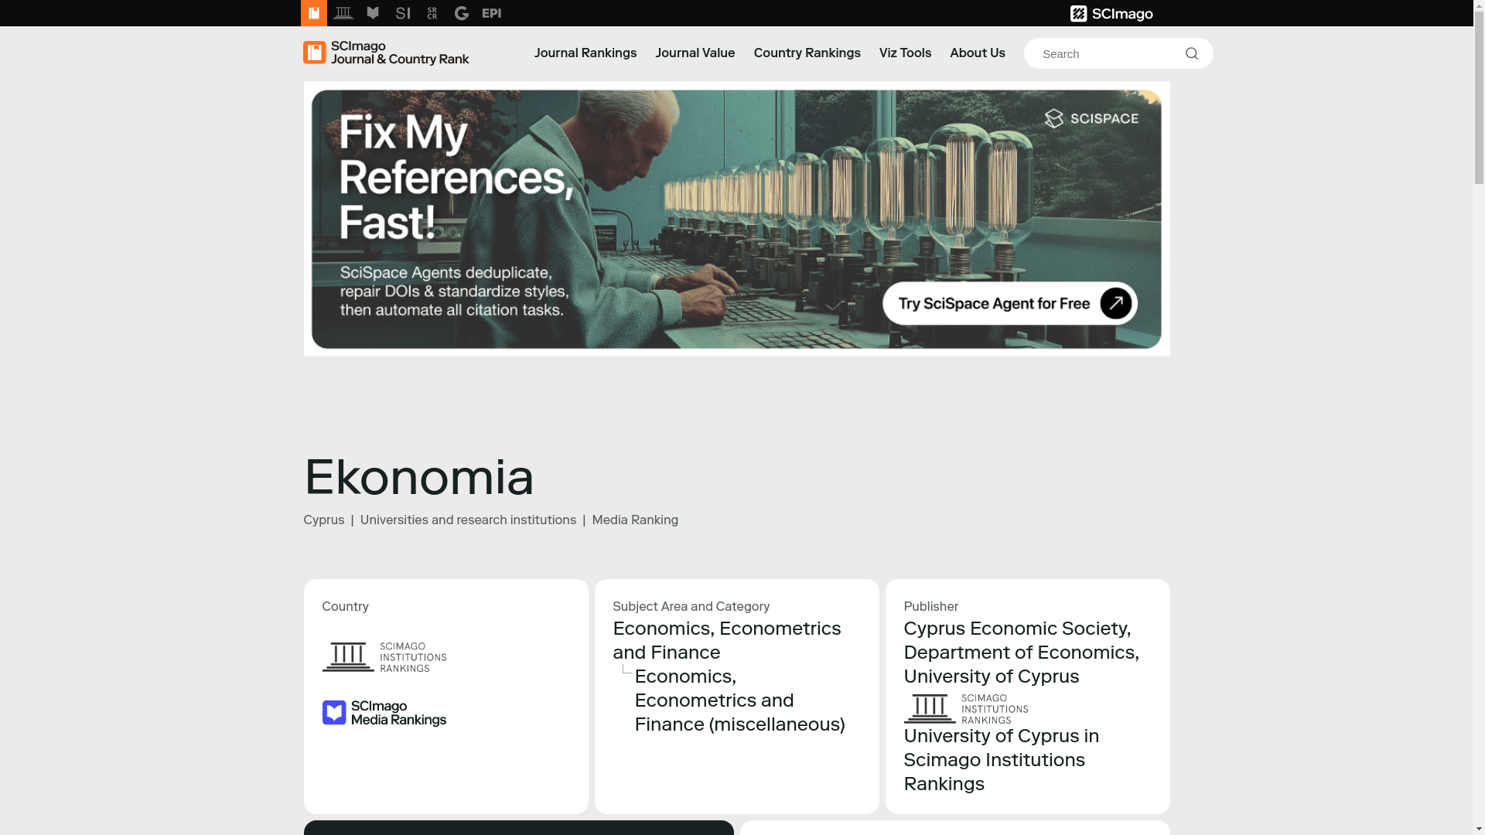Click the SCImago Media Rankings logo in Country card

(384, 713)
